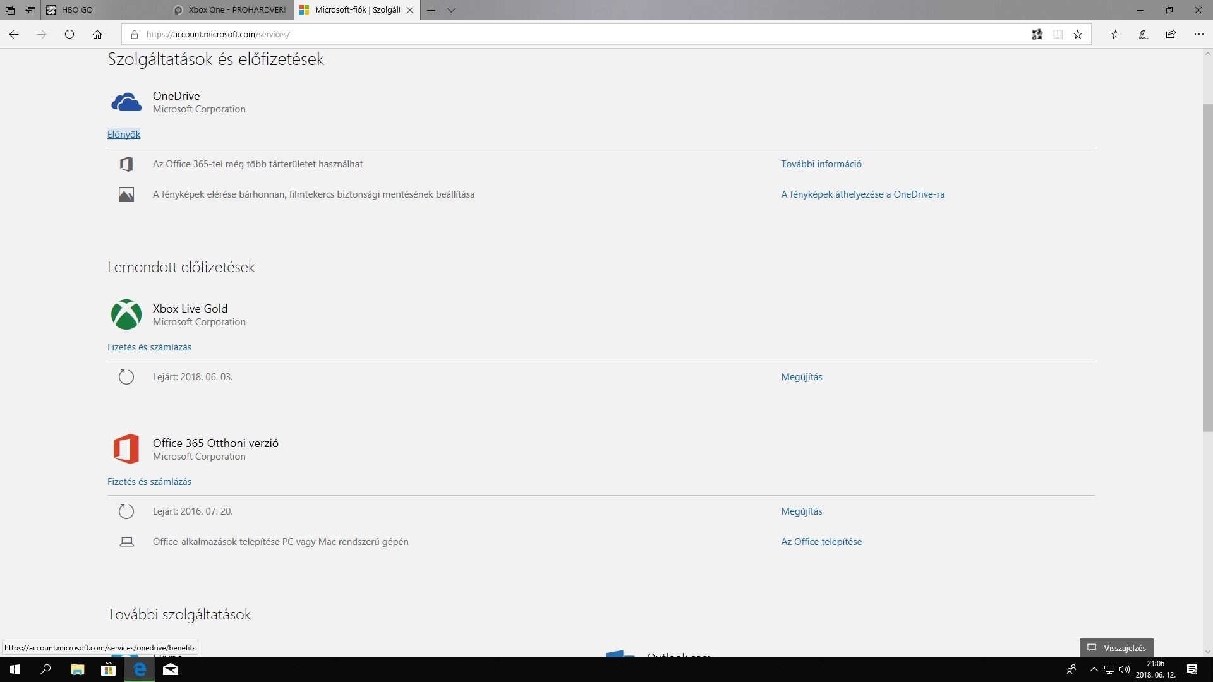The height and width of the screenshot is (682, 1213).
Task: Open Edge Settings and more menu
Action: (x=1198, y=35)
